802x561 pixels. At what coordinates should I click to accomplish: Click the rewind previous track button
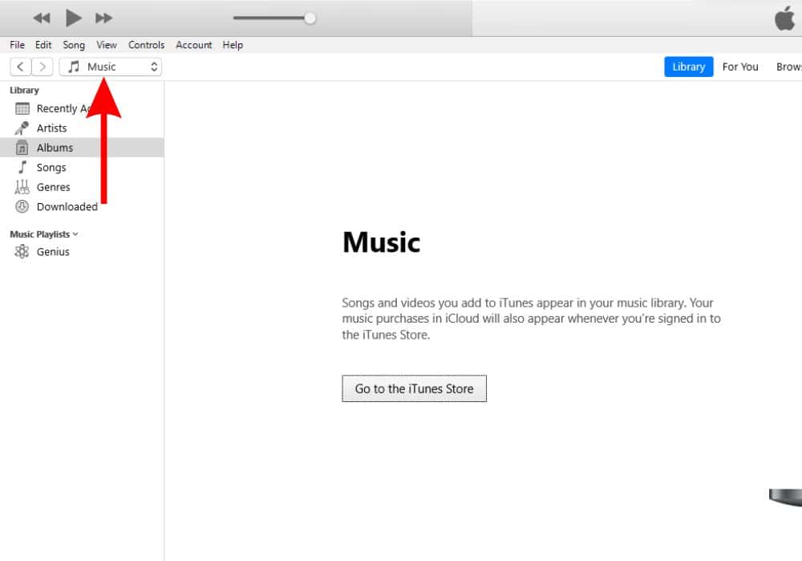(42, 18)
